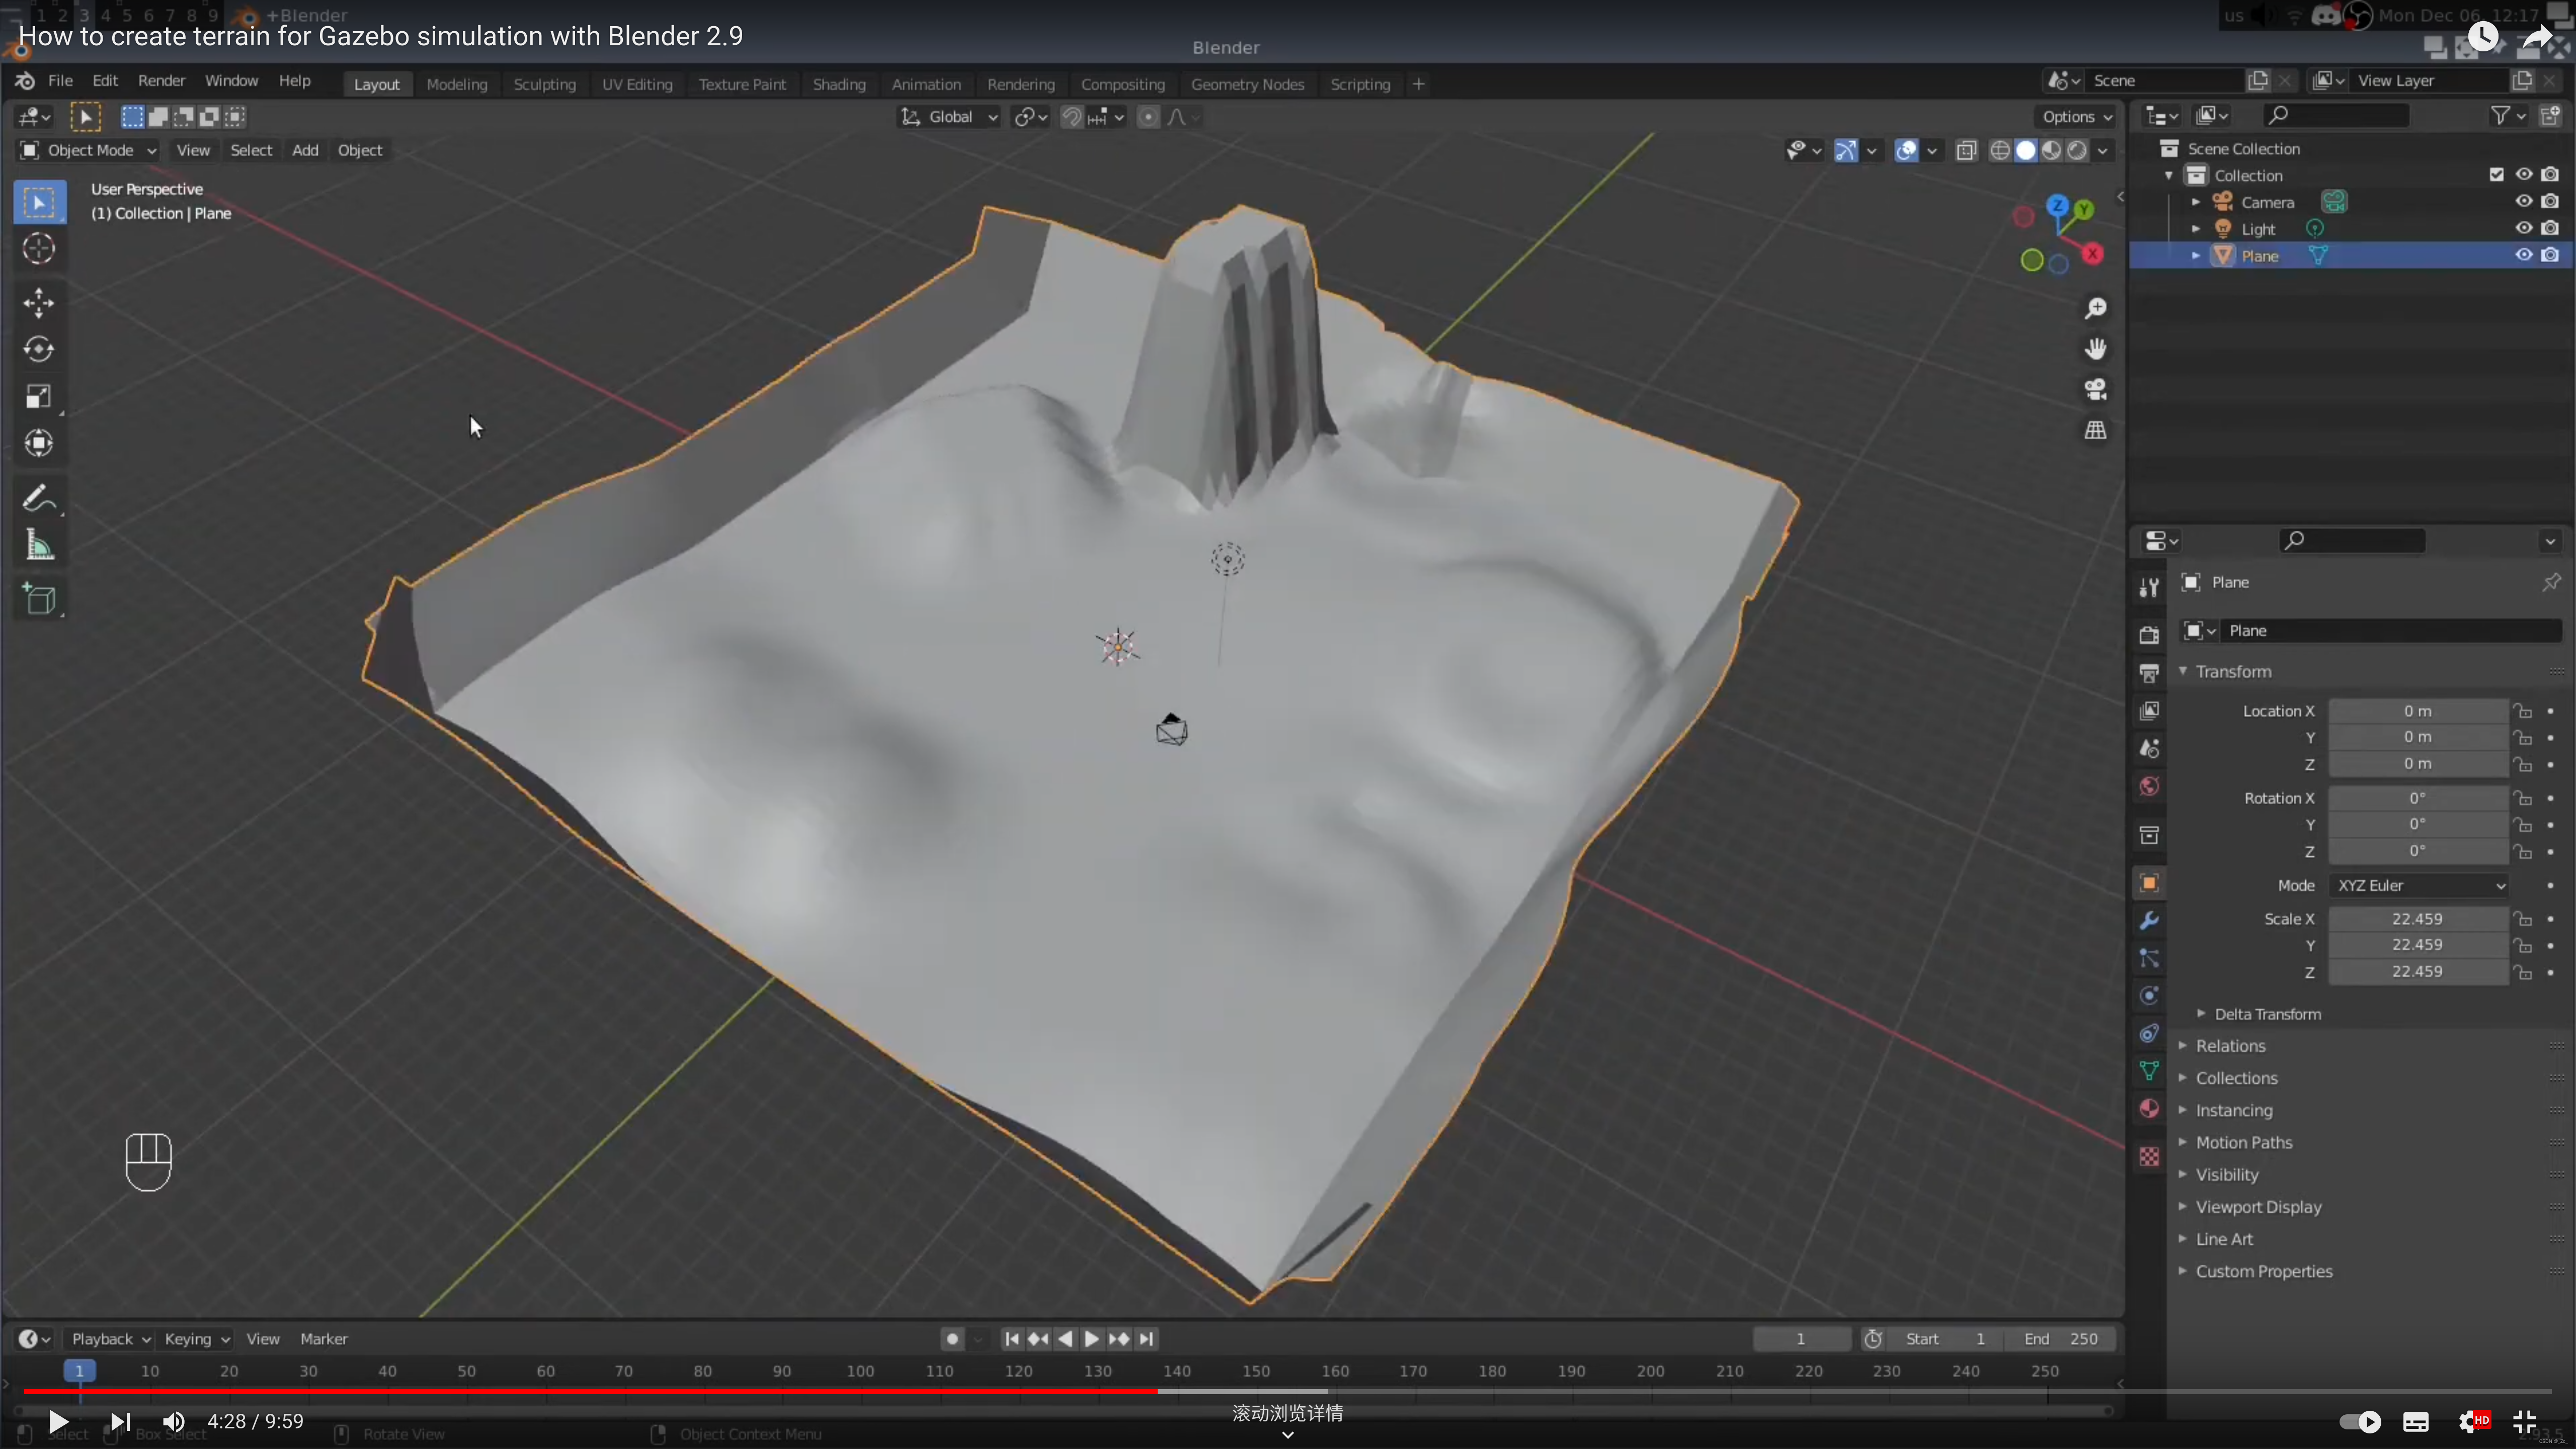2576x1449 pixels.
Task: Toggle Plane render camera icon in outliner
Action: 2550,255
